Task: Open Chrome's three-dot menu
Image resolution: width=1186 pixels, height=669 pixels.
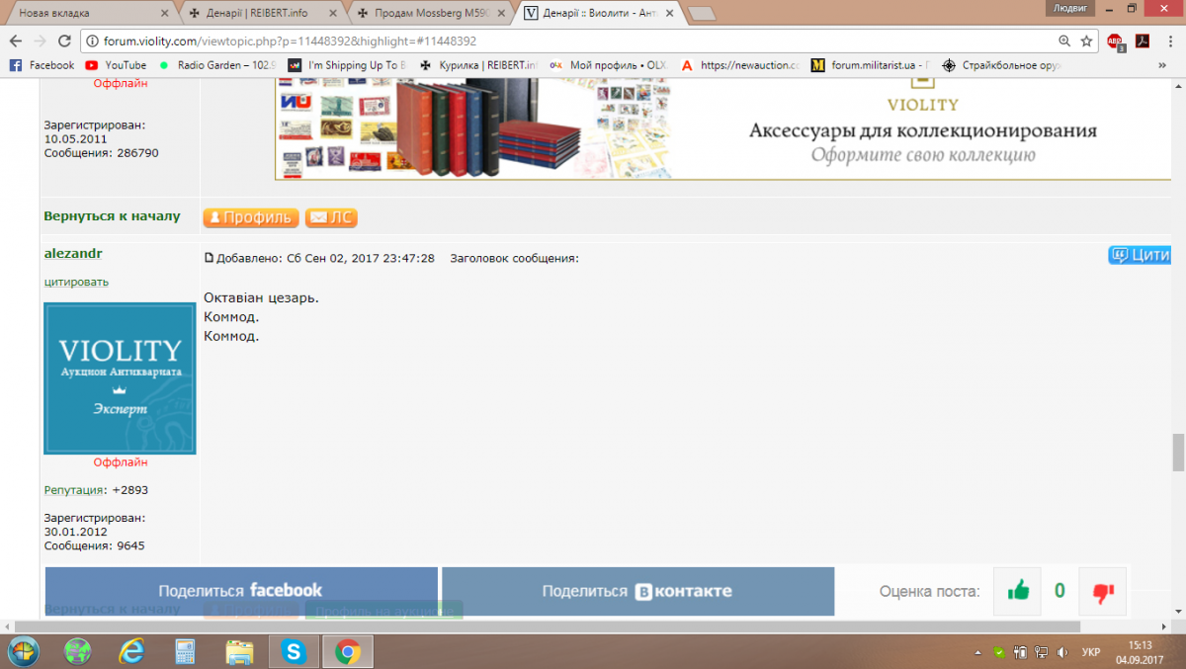Action: tap(1170, 42)
